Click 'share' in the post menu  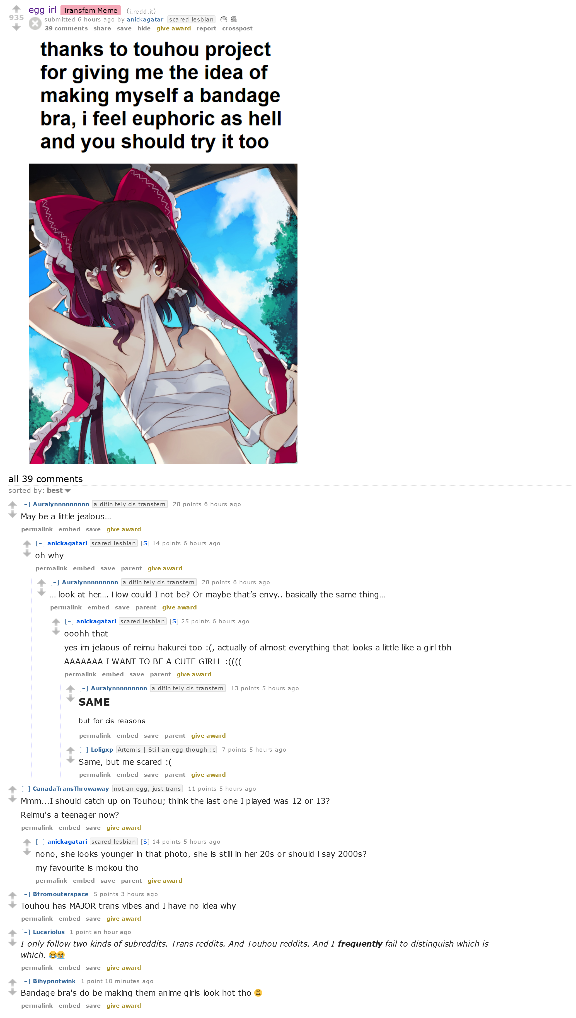tap(102, 28)
